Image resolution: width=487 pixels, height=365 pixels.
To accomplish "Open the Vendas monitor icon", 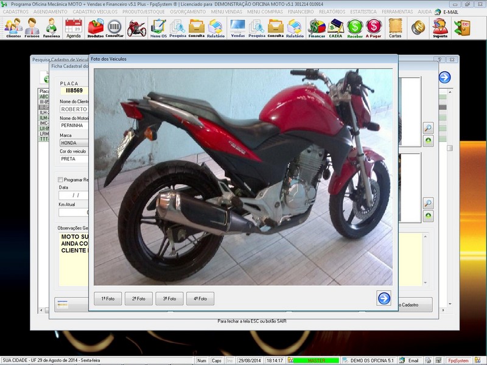I will tap(237, 28).
